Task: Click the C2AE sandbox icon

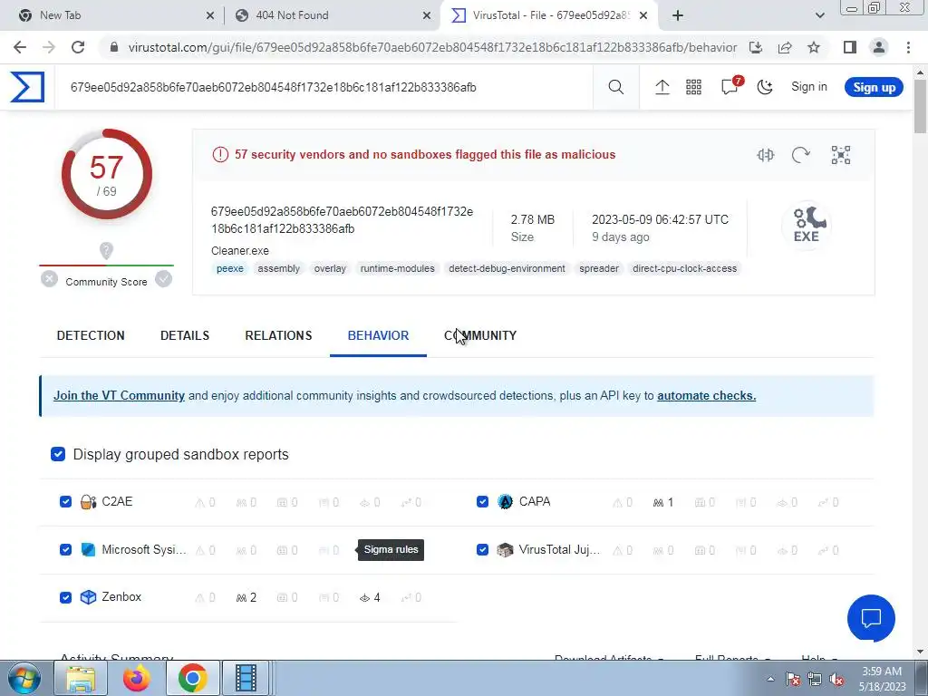Action: (x=88, y=502)
